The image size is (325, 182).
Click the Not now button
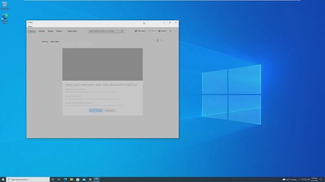110,111
